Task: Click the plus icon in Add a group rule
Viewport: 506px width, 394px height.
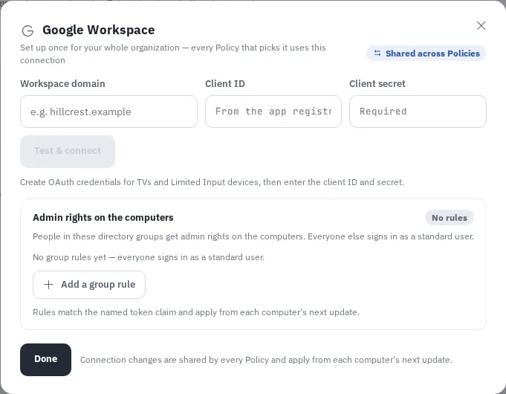Action: (49, 285)
